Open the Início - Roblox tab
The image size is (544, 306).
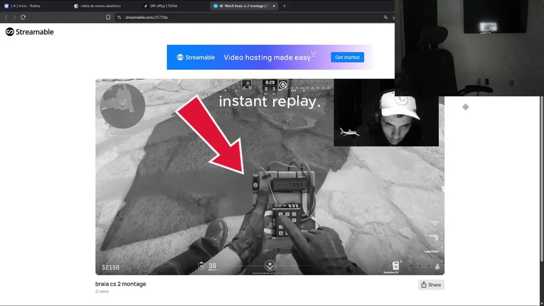click(x=34, y=6)
